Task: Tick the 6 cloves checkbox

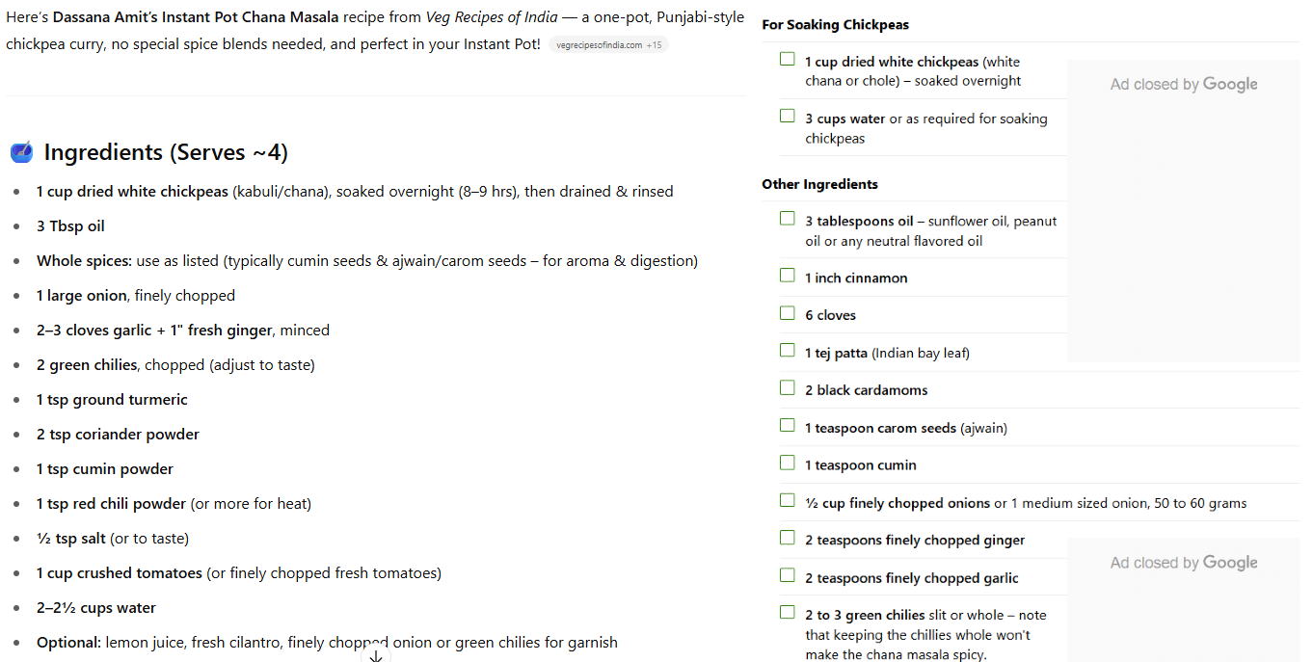Action: (x=788, y=313)
